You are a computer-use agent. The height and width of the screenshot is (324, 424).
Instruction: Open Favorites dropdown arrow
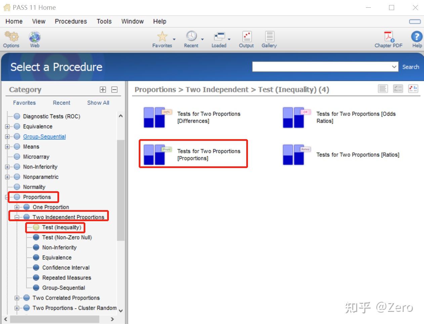pos(174,39)
